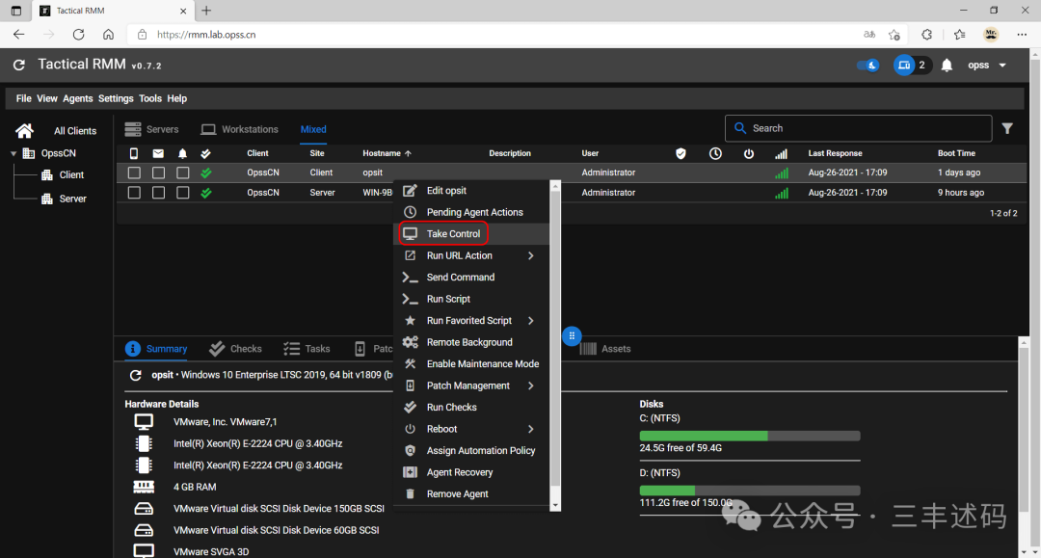Image resolution: width=1041 pixels, height=558 pixels.
Task: Expand the Reboot submenu arrow
Action: [x=530, y=429]
